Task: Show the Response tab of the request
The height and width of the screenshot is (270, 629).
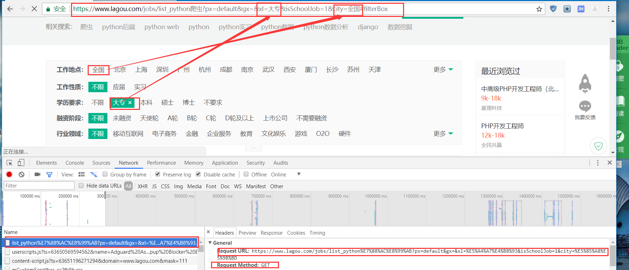Action: pyautogui.click(x=272, y=233)
